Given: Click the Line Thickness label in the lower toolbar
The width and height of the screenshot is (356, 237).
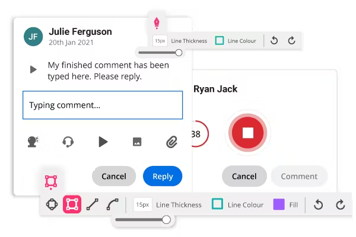Looking at the screenshot, I should 179,205.
